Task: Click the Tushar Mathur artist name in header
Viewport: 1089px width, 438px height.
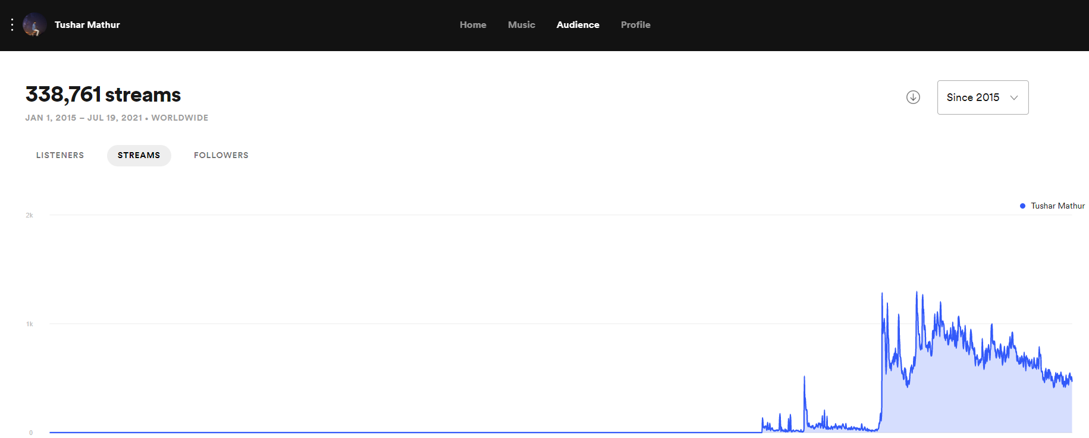Action: (87, 25)
